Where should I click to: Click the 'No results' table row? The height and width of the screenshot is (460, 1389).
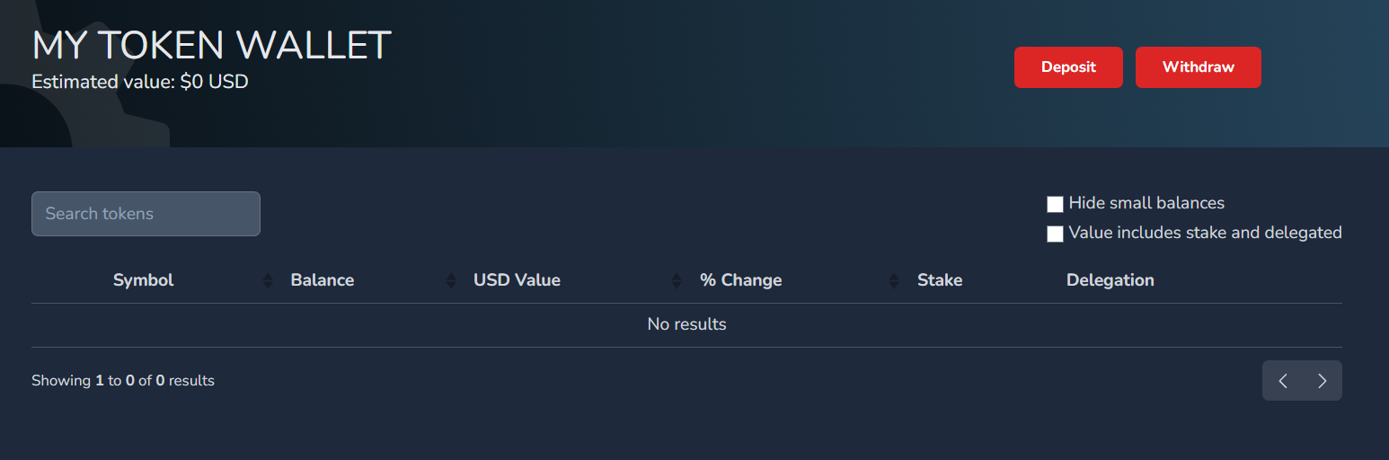[686, 324]
